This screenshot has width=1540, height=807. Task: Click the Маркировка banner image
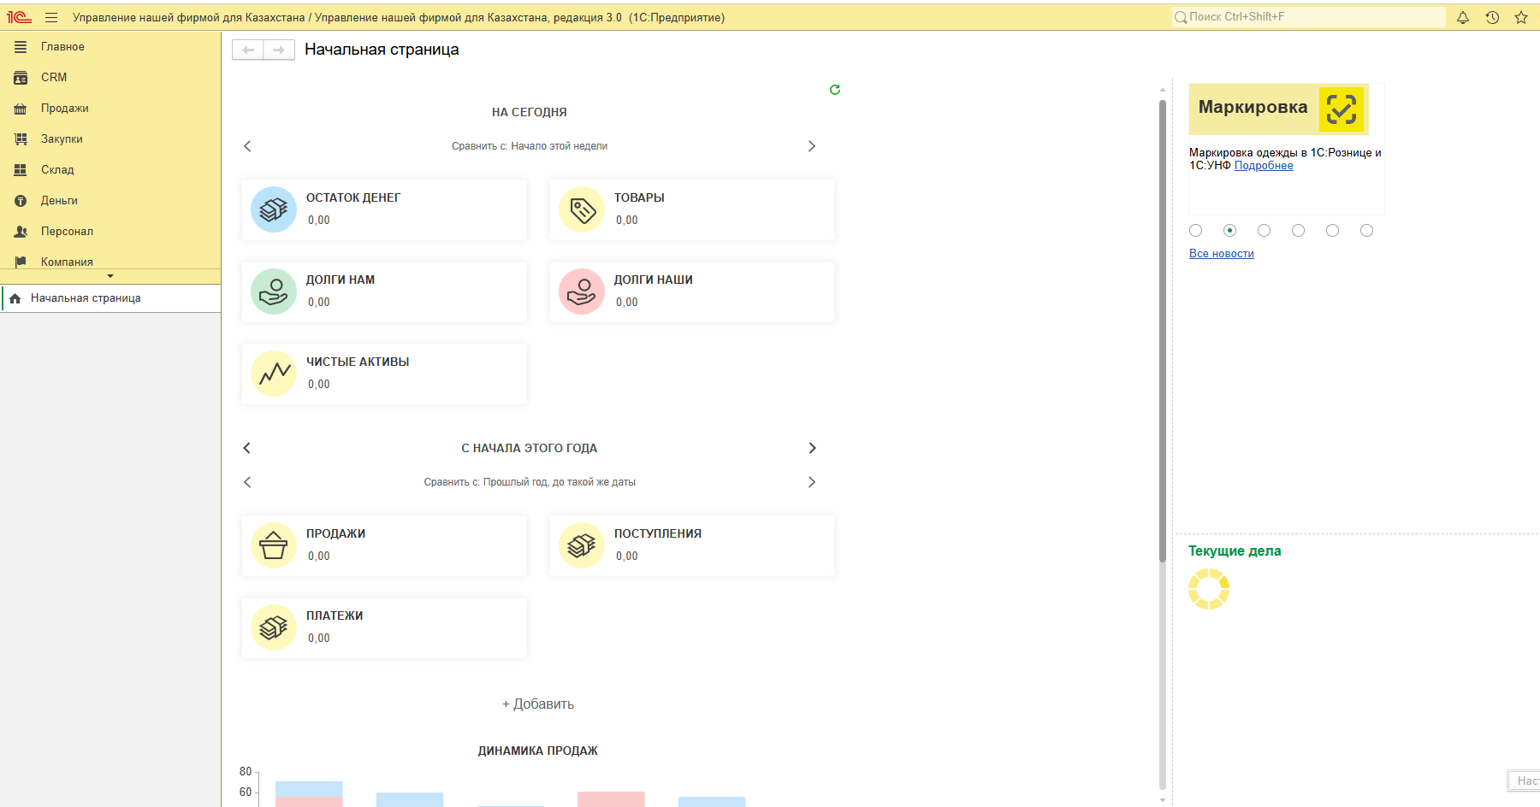click(1278, 109)
